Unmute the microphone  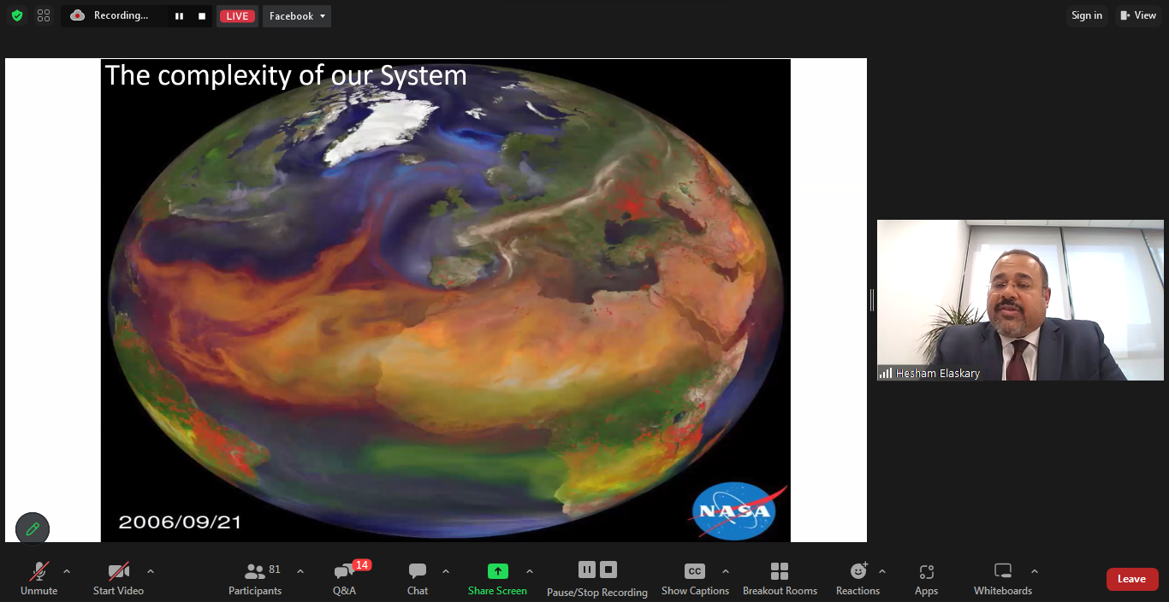(x=39, y=577)
